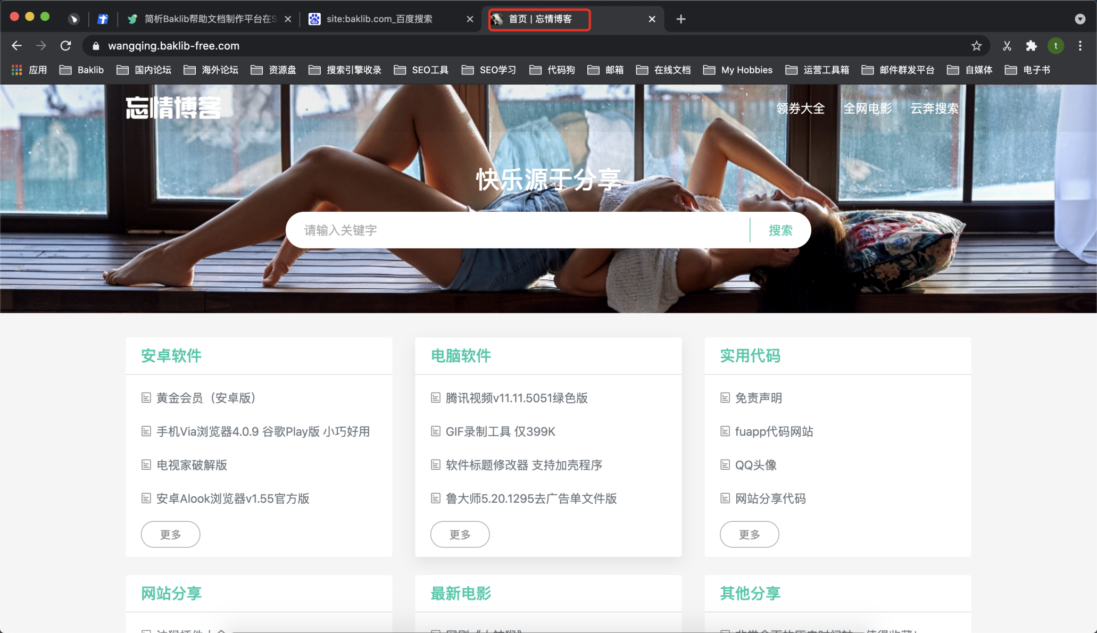Open new tab with plus icon
This screenshot has width=1097, height=633.
pyautogui.click(x=680, y=19)
